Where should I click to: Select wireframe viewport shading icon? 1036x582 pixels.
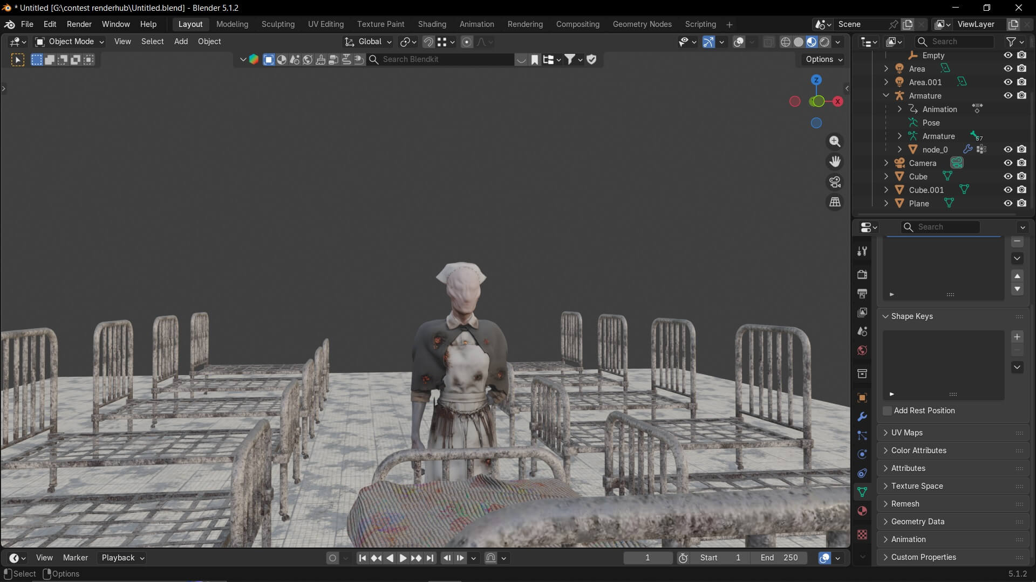786,42
